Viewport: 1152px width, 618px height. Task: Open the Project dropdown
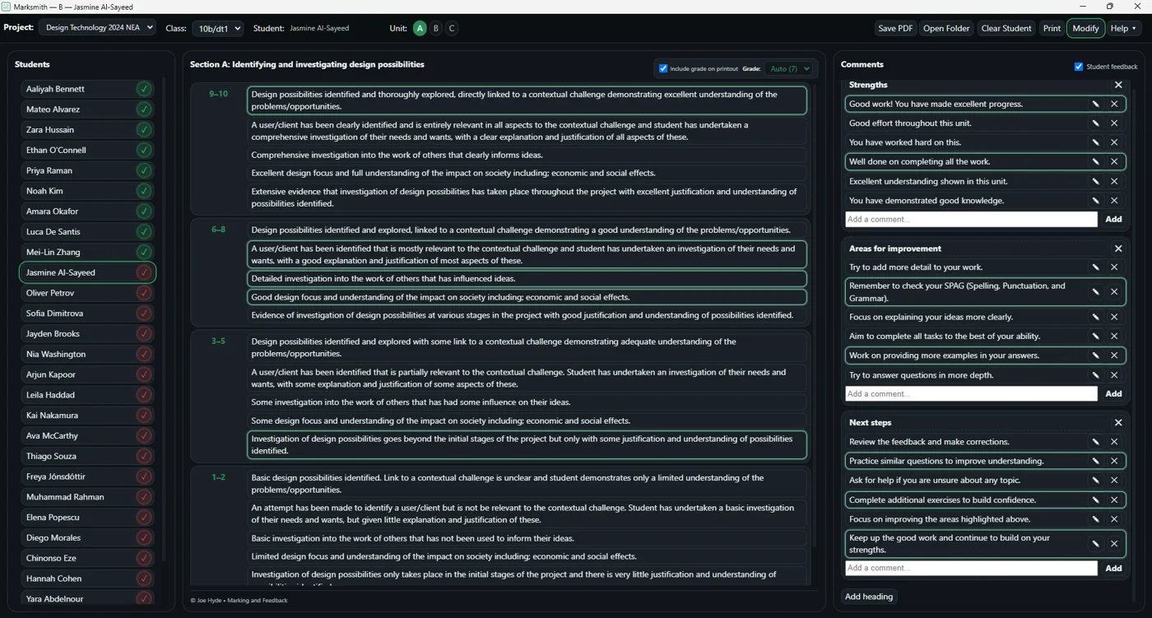click(97, 28)
